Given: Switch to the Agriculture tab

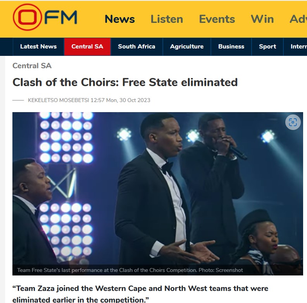Looking at the screenshot, I should tap(187, 47).
